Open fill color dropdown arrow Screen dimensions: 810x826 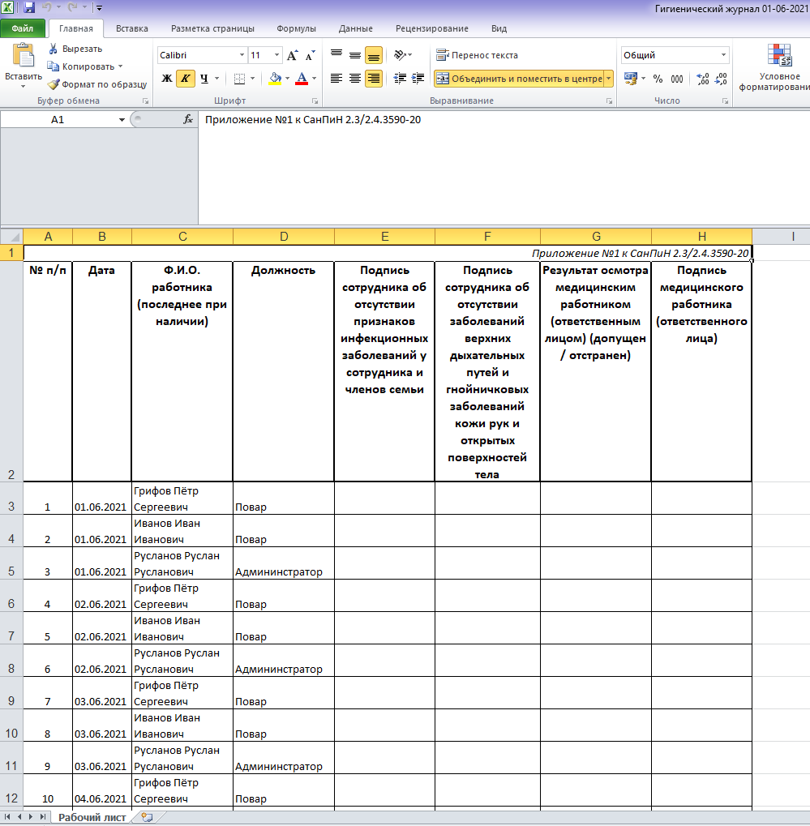(287, 79)
